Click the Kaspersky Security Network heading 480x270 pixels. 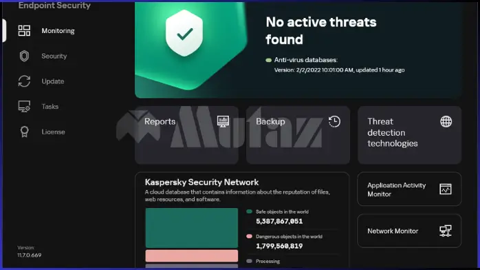201,182
